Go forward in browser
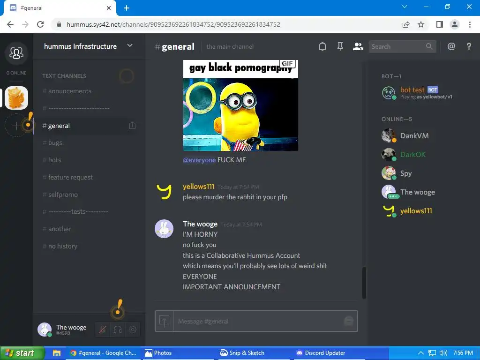 tap(25, 24)
